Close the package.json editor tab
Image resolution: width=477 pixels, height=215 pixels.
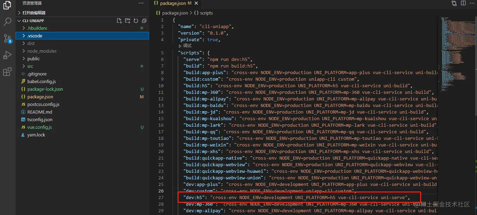[196, 3]
